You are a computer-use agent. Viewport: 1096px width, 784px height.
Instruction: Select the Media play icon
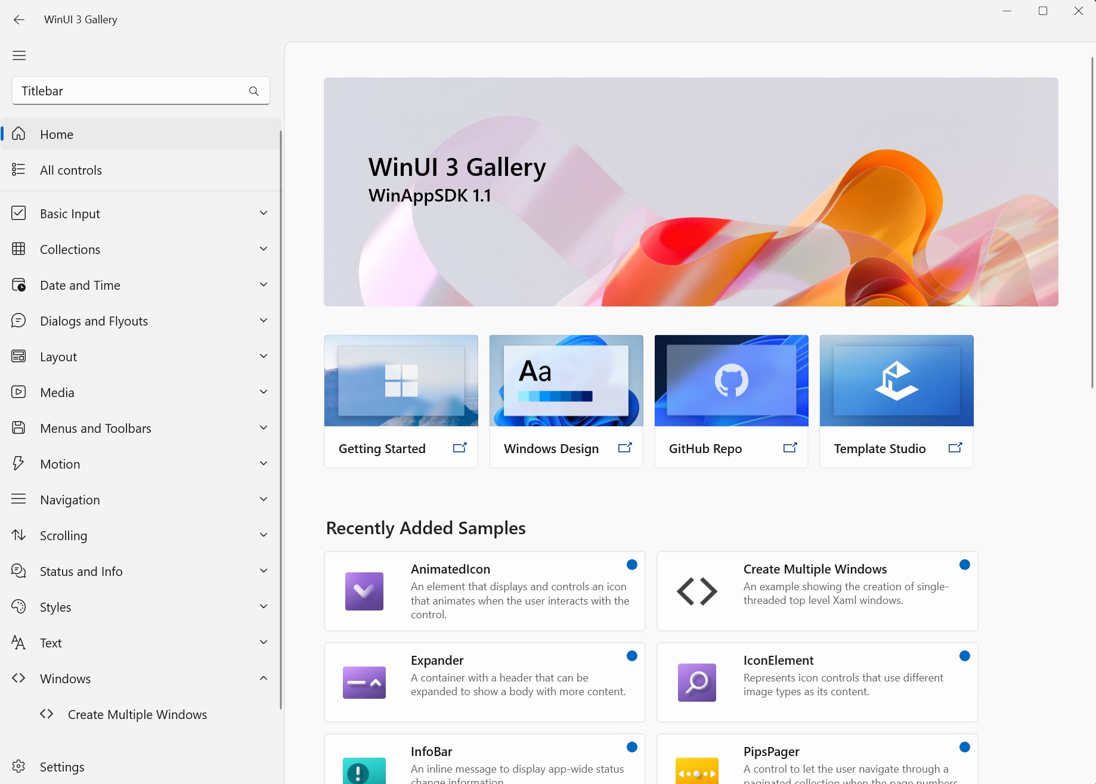(x=18, y=392)
